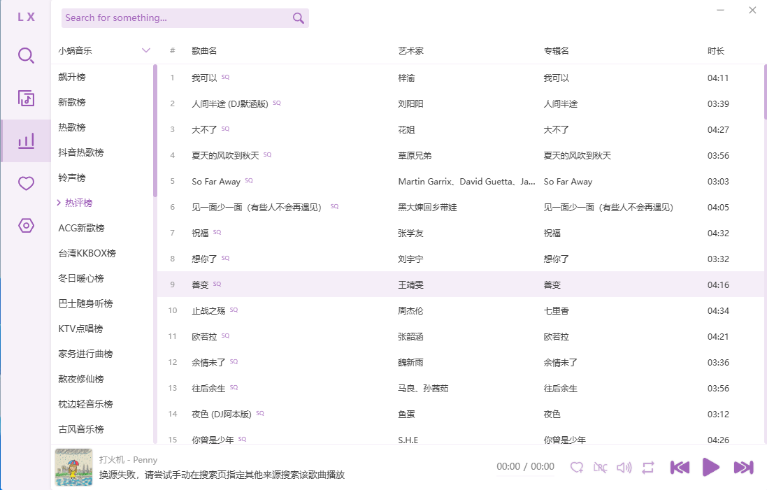Open the leaderboard chart icon in sidebar
This screenshot has height=490, width=767.
point(26,141)
